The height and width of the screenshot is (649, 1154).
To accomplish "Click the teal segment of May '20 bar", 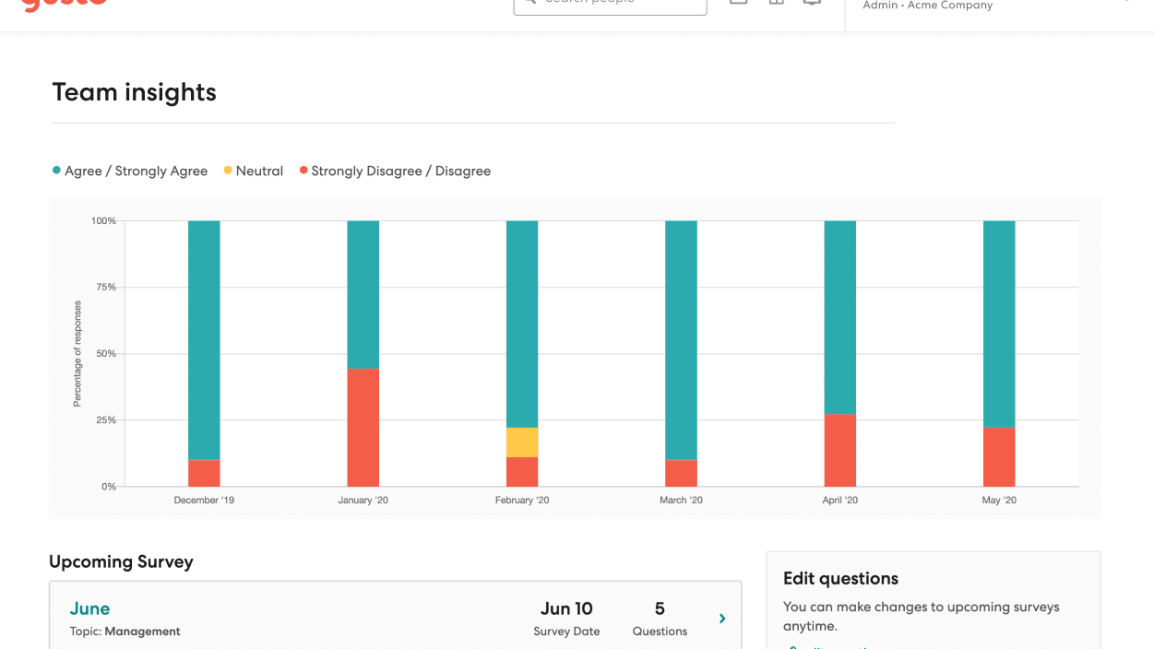I will [999, 324].
